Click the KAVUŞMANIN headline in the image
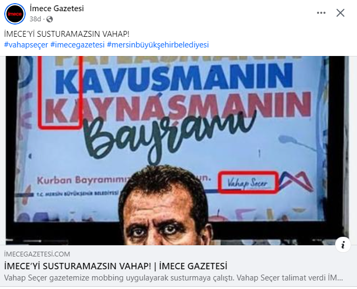The width and height of the screenshot is (357, 289). coord(174,78)
